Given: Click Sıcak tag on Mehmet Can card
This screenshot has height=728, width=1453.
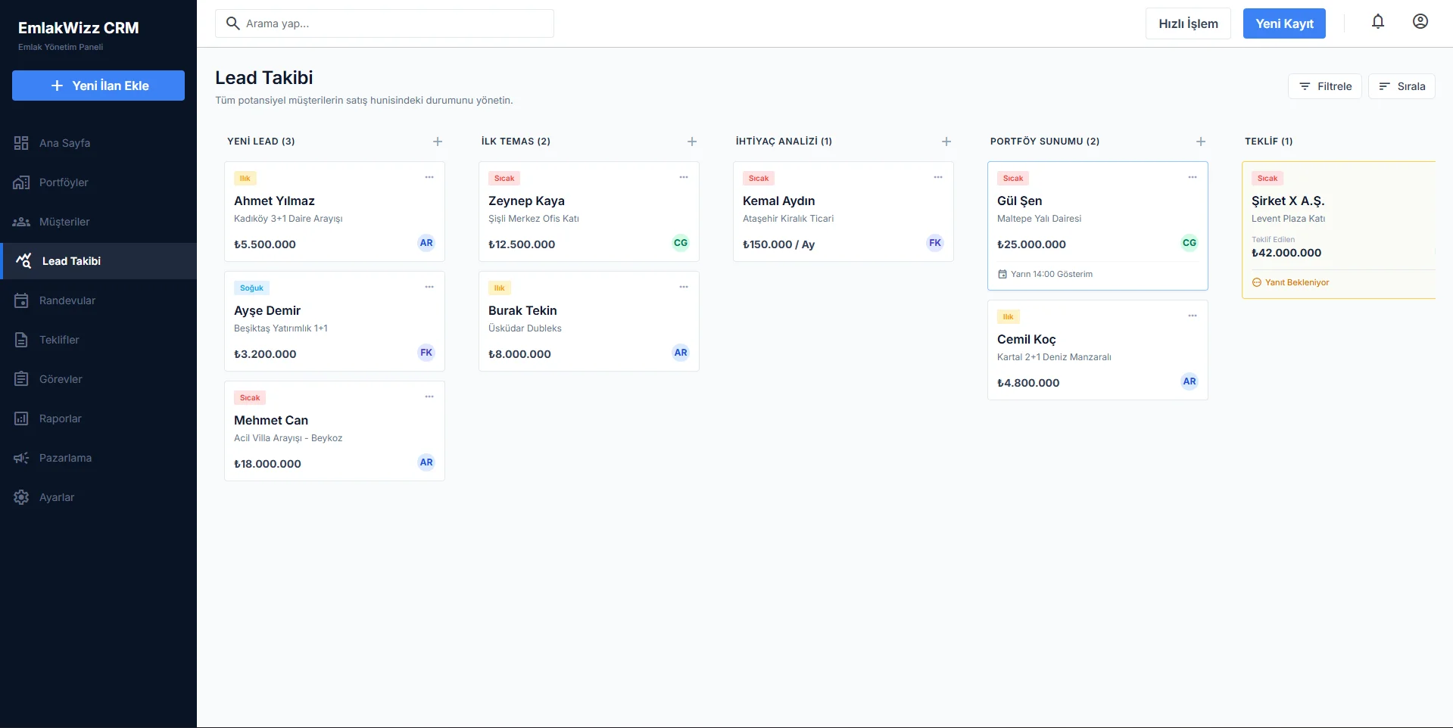Looking at the screenshot, I should click(x=250, y=398).
